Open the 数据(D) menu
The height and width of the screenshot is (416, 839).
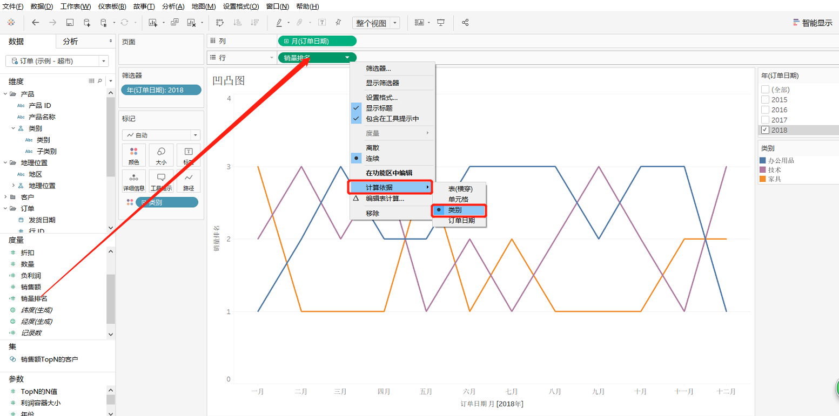pyautogui.click(x=42, y=6)
